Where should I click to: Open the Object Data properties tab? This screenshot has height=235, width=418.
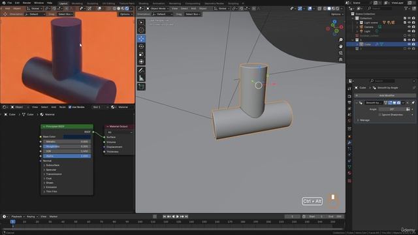pyautogui.click(x=349, y=167)
